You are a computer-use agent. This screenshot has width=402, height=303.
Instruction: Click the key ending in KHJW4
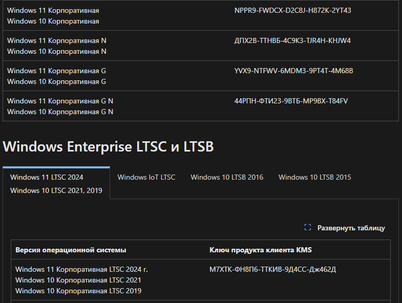[292, 41]
